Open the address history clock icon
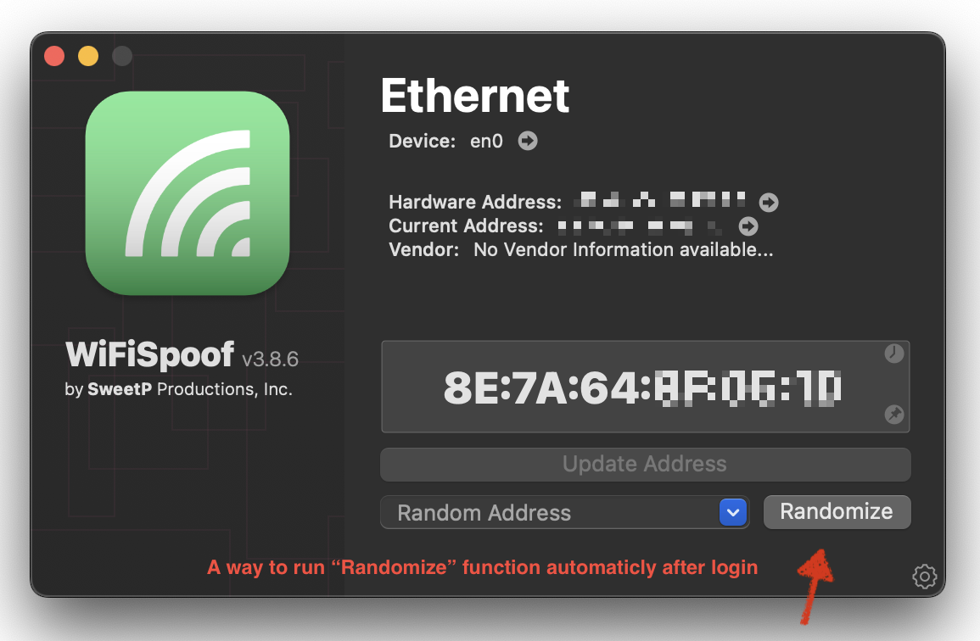Viewport: 980px width, 641px height. click(894, 354)
